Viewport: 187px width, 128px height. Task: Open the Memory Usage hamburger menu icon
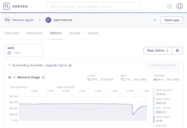tap(10, 77)
